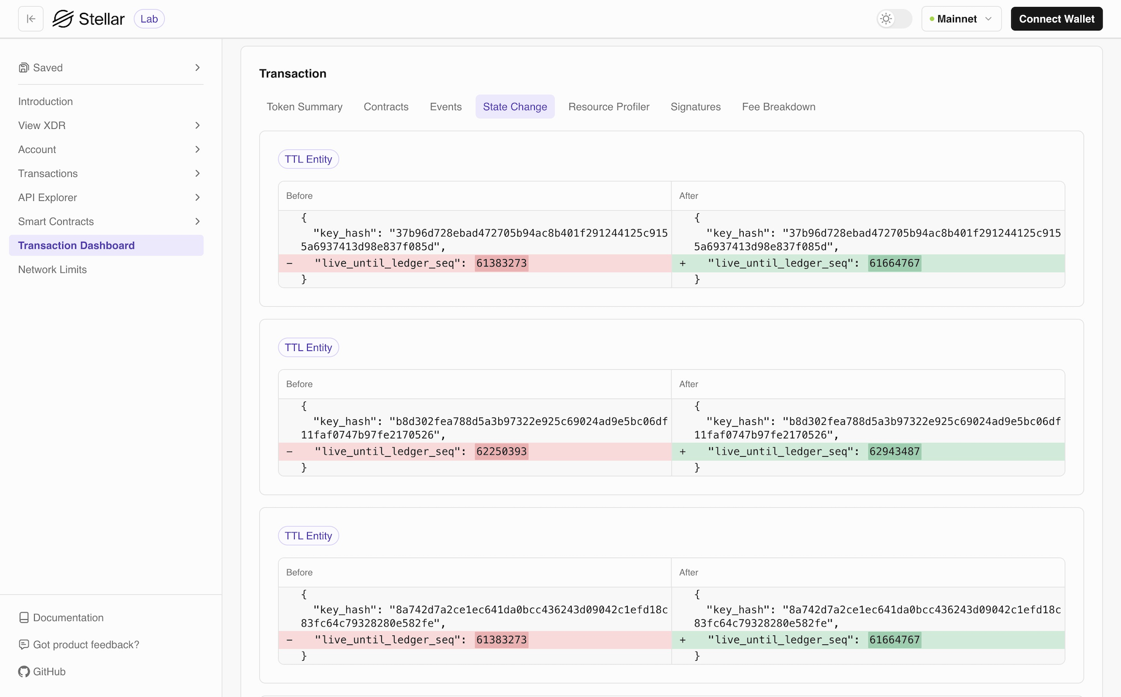Click the Stellar logo icon
This screenshot has height=697, width=1121.
63,19
